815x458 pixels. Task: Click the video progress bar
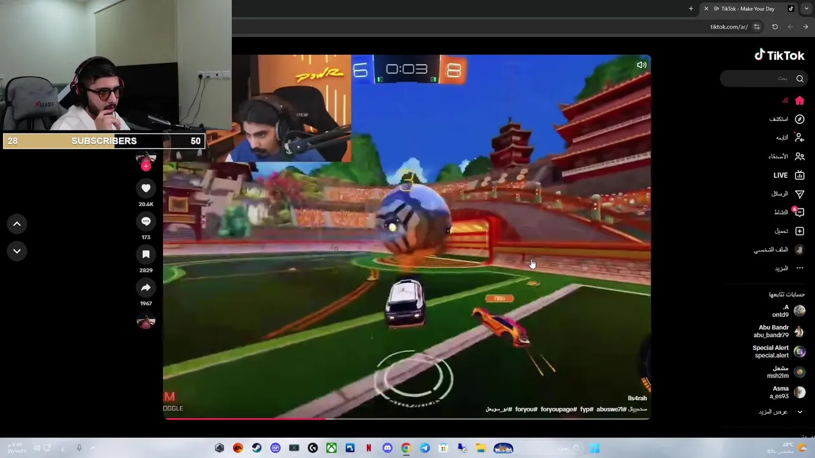click(407, 419)
